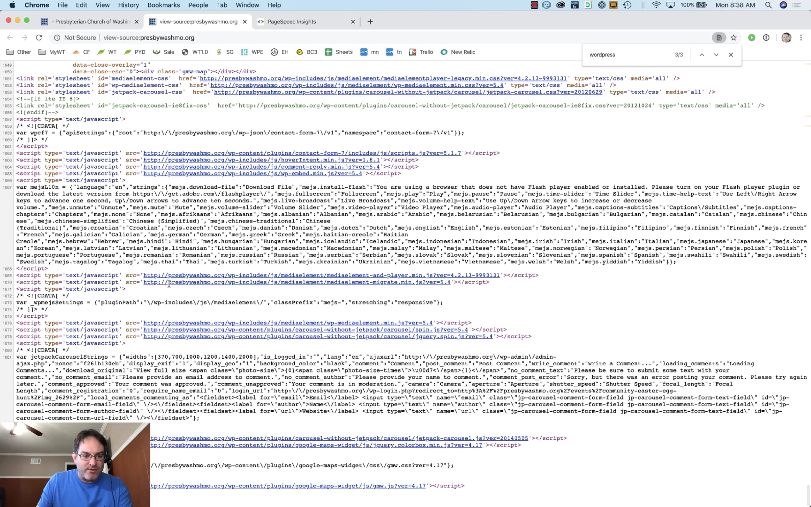Screen dimensions: 811x507
Task: Switch to Presbyterian Church of Washington tab
Action: click(x=92, y=22)
